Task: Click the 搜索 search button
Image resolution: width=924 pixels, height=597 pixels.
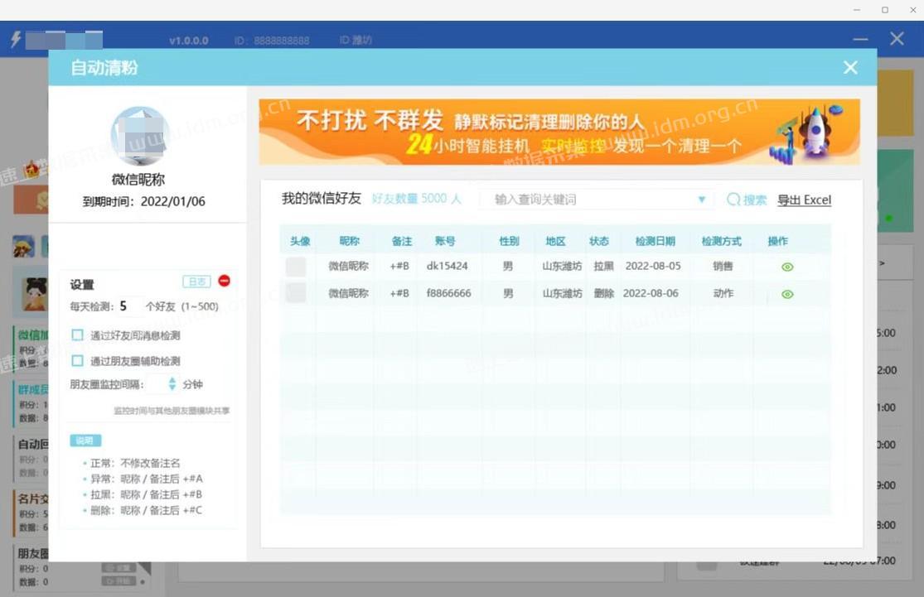Action: point(747,200)
